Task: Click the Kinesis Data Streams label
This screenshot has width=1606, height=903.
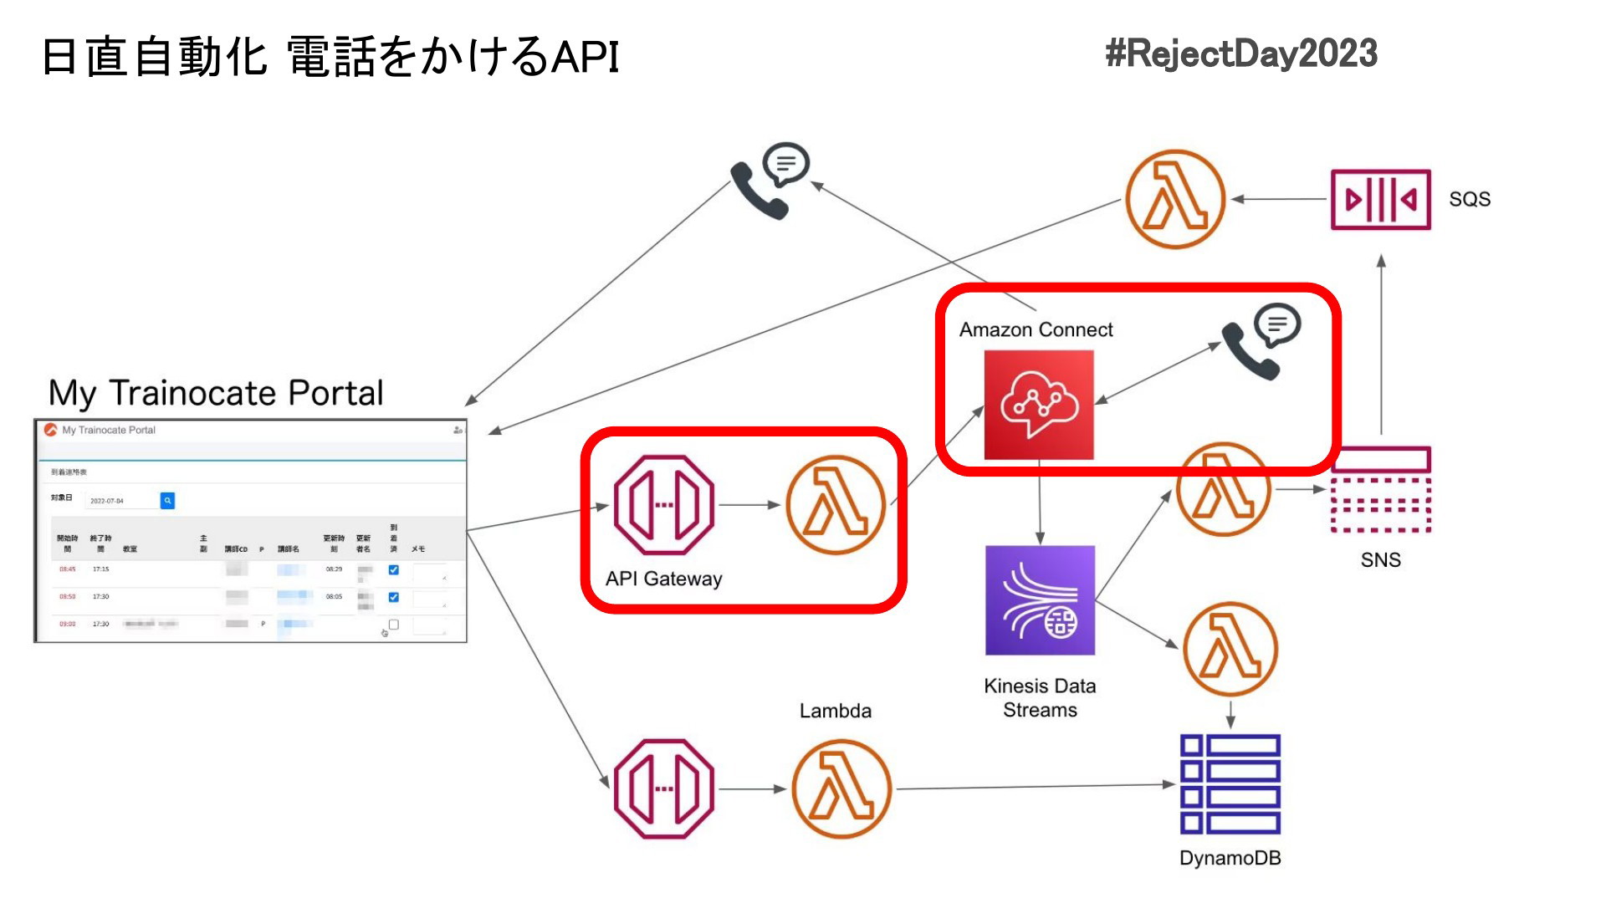Action: (1040, 698)
